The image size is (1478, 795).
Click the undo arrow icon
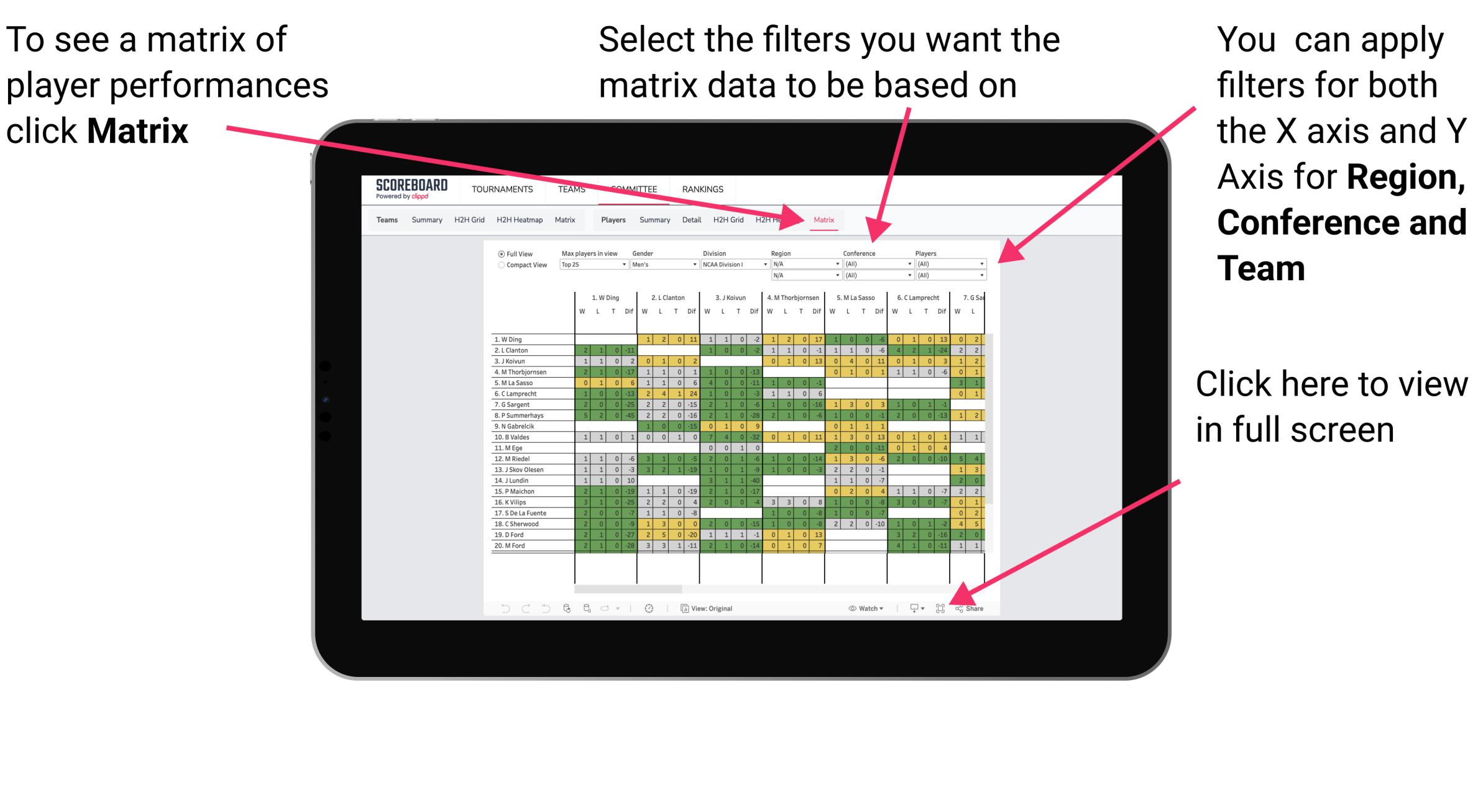tap(498, 608)
